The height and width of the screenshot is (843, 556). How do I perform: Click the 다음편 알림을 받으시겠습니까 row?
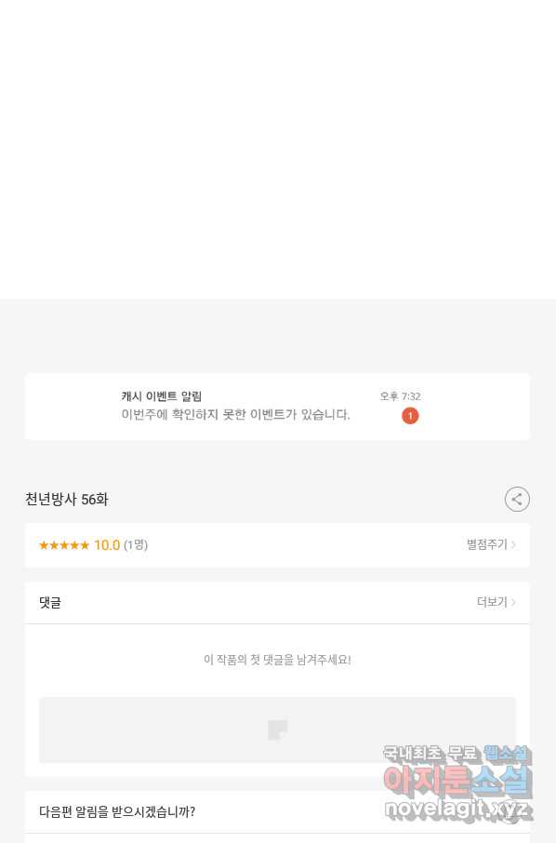coord(277,811)
